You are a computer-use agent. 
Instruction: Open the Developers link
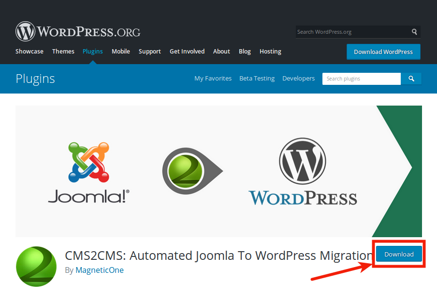298,79
